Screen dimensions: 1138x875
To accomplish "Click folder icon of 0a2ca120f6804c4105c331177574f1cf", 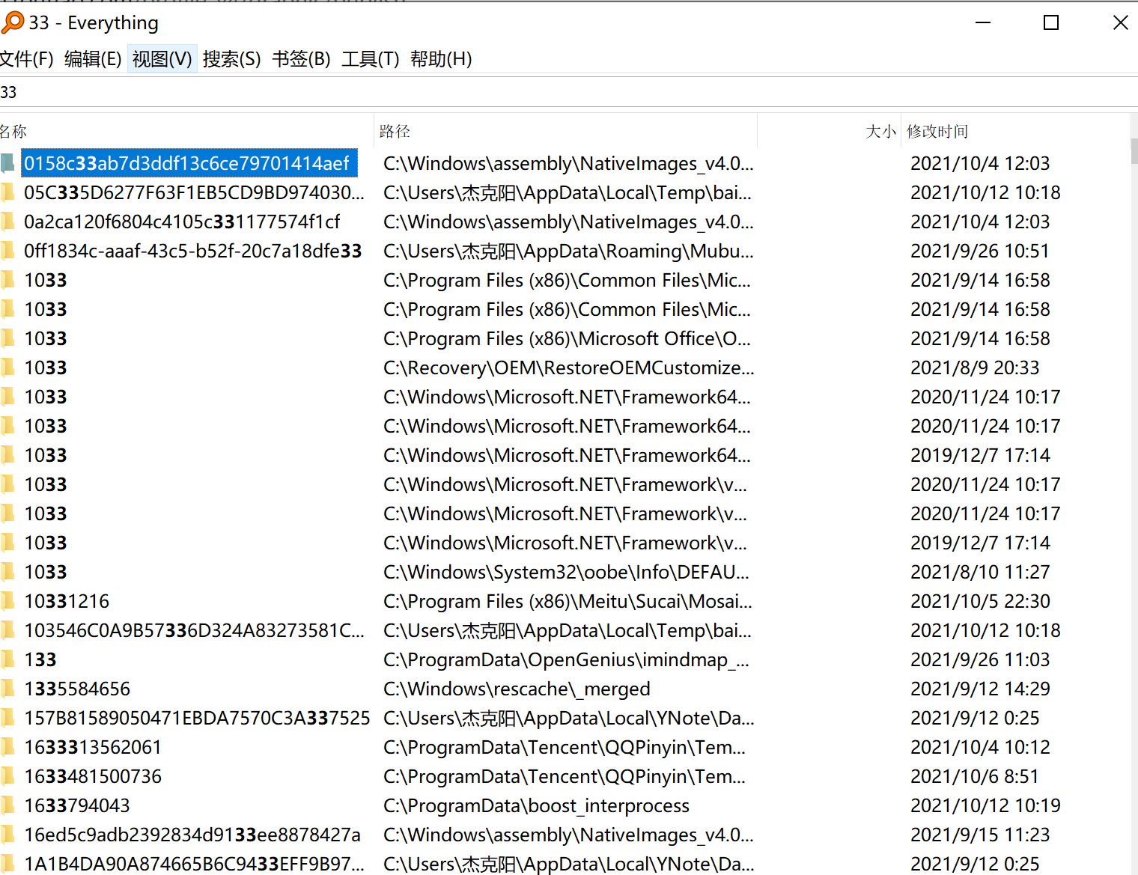I will 8,222.
